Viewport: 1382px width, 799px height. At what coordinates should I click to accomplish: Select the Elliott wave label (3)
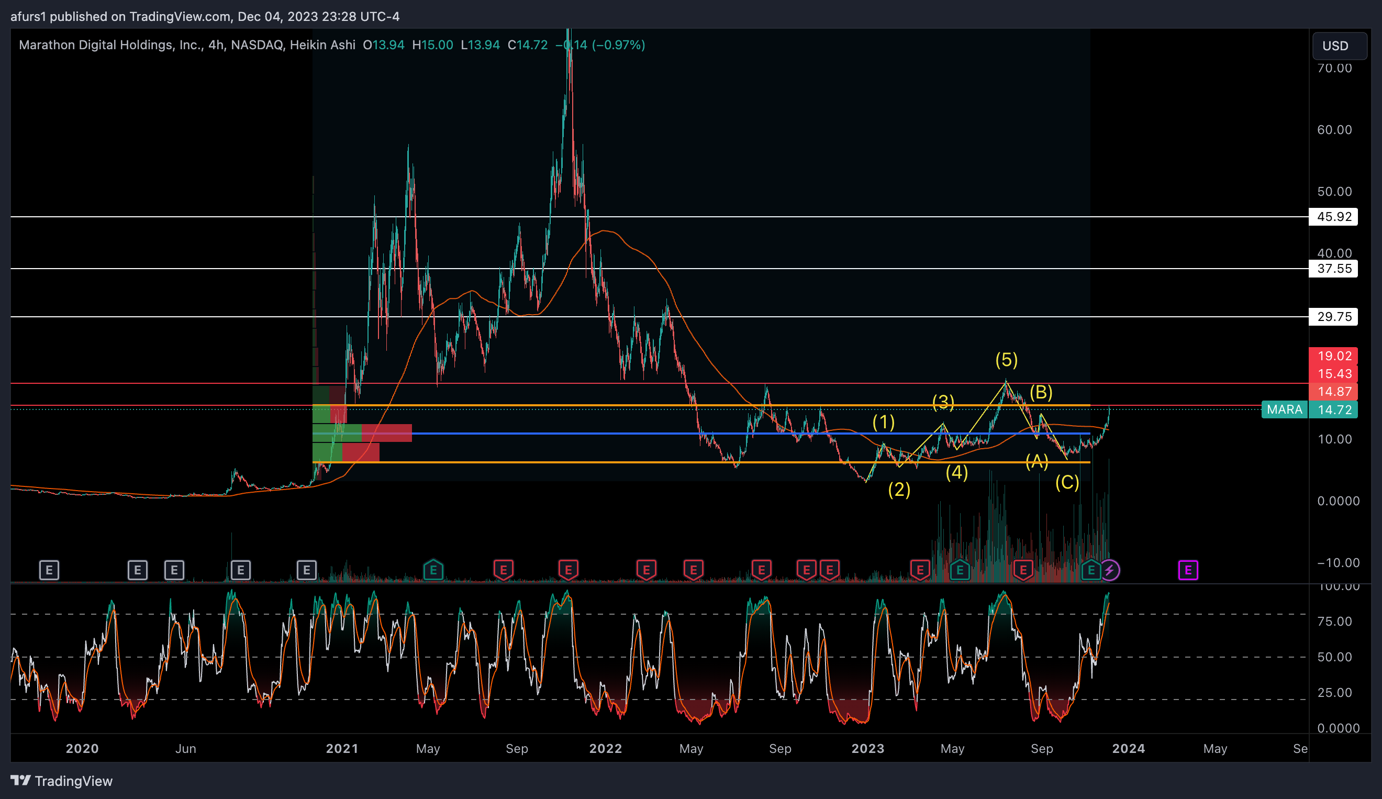[x=943, y=402]
